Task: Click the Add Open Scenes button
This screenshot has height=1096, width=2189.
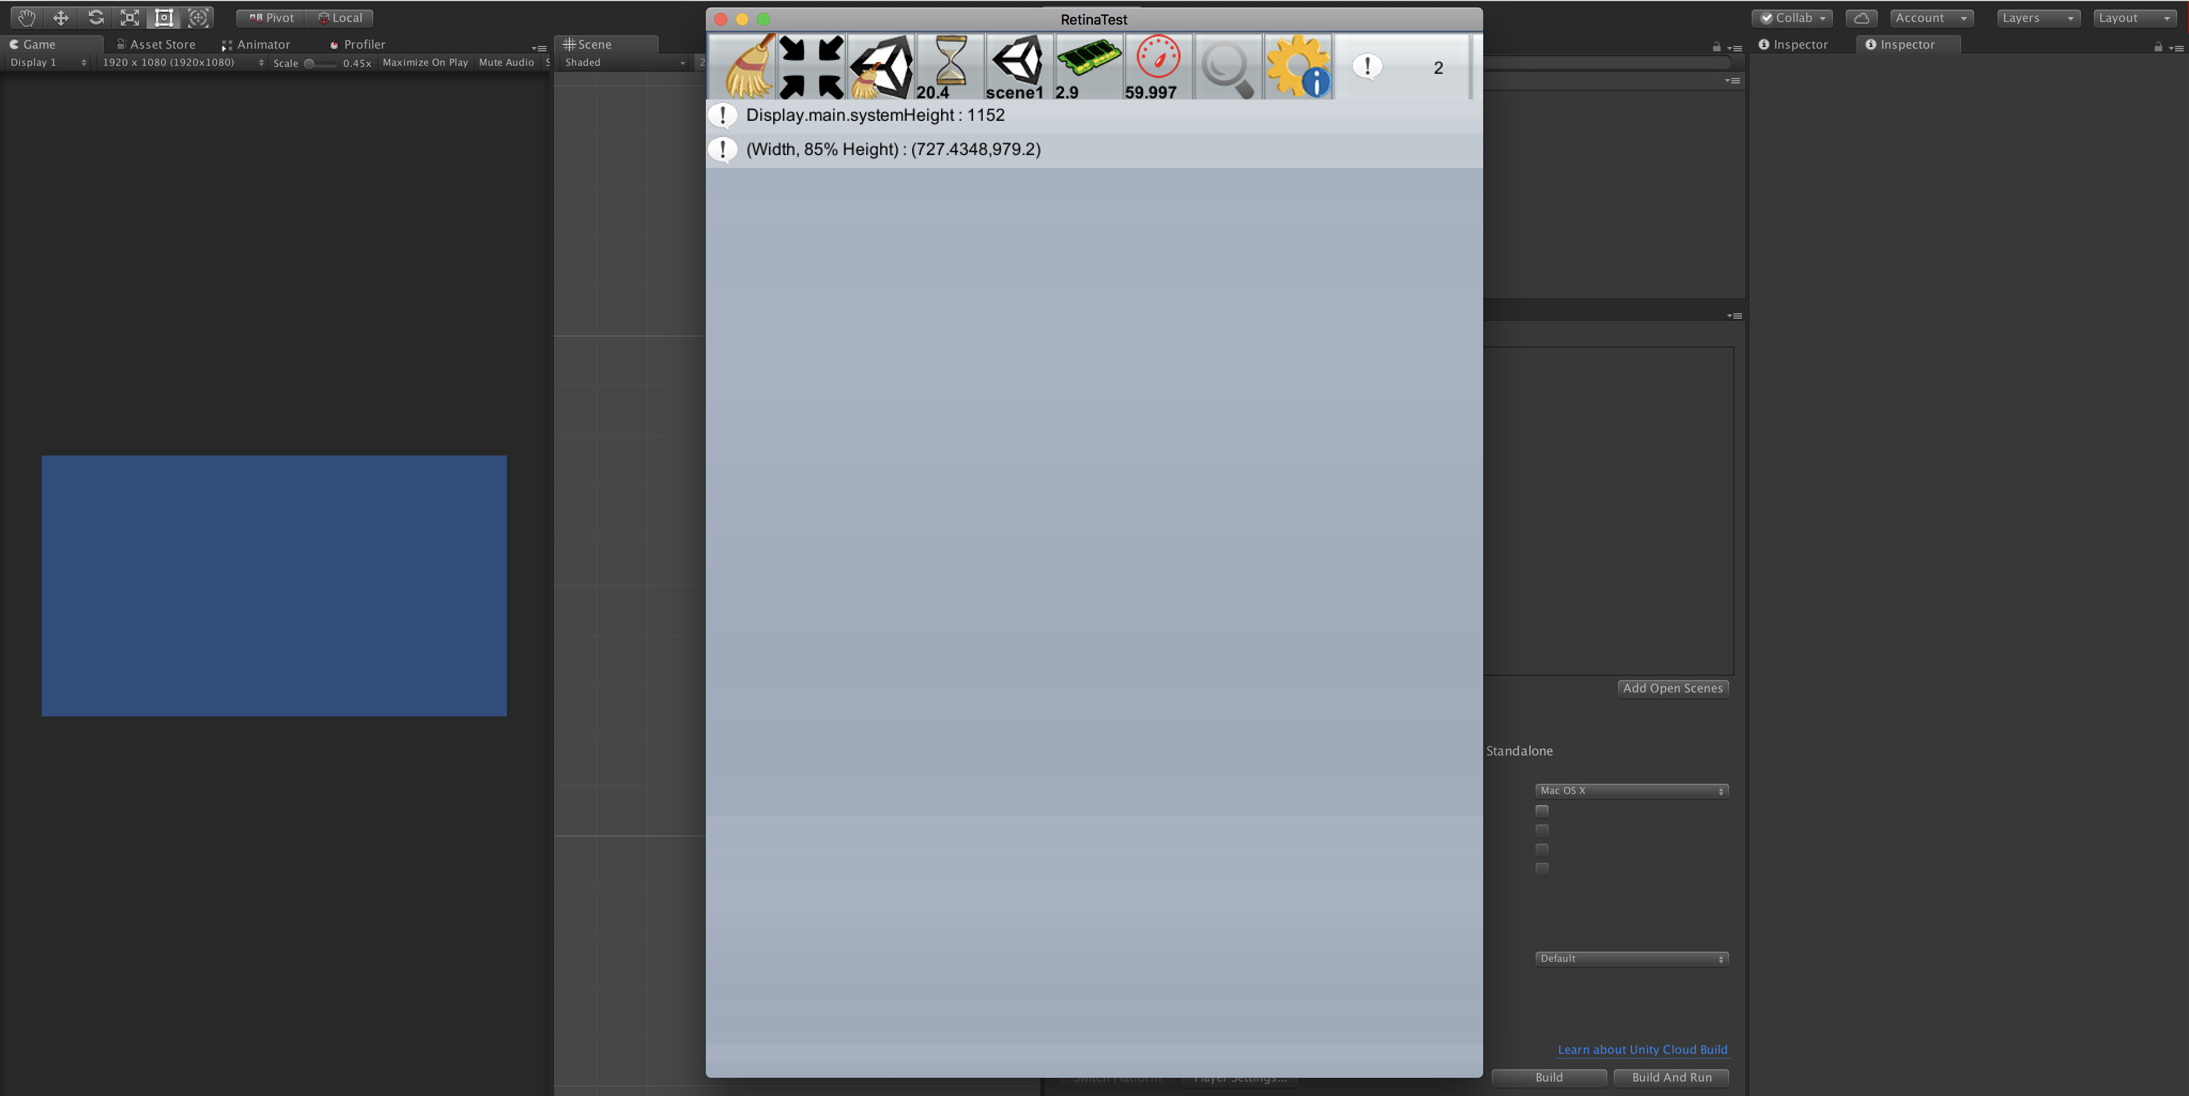Action: point(1671,688)
